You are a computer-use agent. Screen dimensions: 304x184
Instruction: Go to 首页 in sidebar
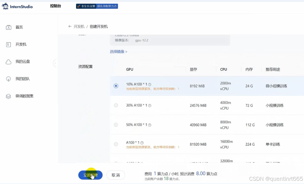[19, 27]
